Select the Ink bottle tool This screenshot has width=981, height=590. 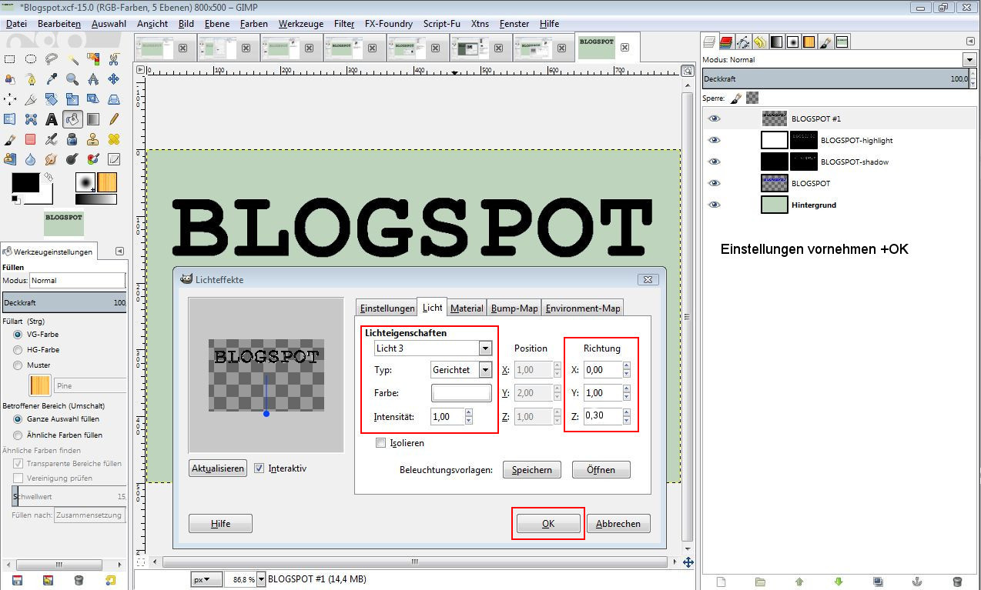72,139
